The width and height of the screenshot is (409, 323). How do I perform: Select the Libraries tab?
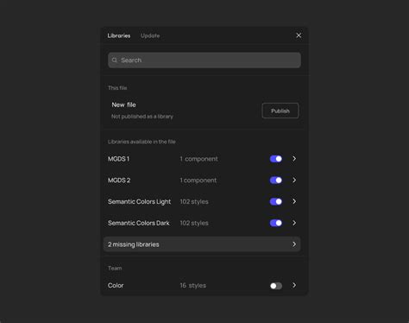point(119,35)
